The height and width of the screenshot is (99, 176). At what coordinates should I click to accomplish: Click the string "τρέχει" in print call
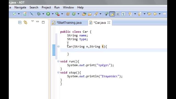[x=103, y=65]
